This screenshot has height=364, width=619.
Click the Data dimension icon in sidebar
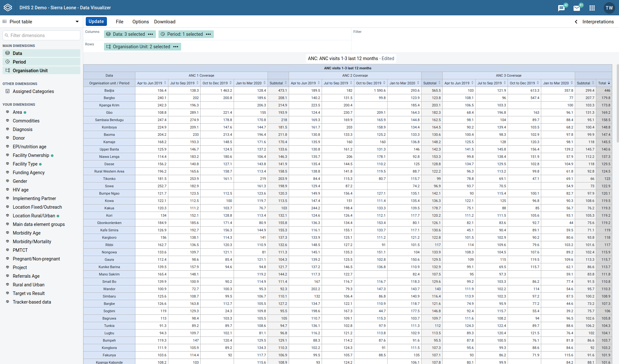click(x=8, y=53)
